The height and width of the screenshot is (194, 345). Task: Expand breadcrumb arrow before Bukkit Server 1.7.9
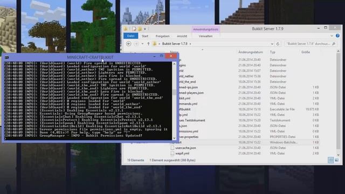(160, 44)
